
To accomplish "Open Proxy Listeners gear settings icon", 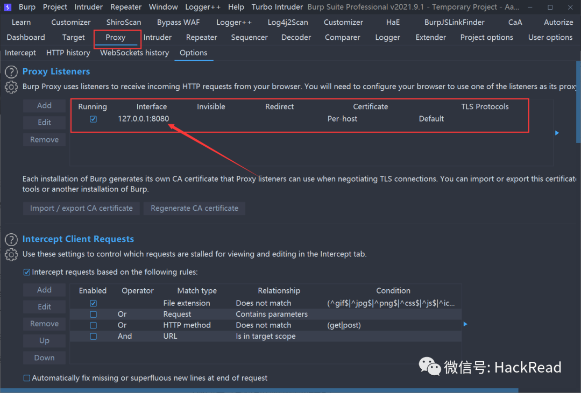I will click(x=11, y=87).
